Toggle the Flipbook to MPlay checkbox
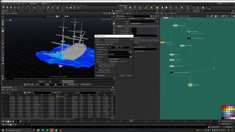Image resolution: width=235 pixels, height=132 pixels. click(x=97, y=50)
